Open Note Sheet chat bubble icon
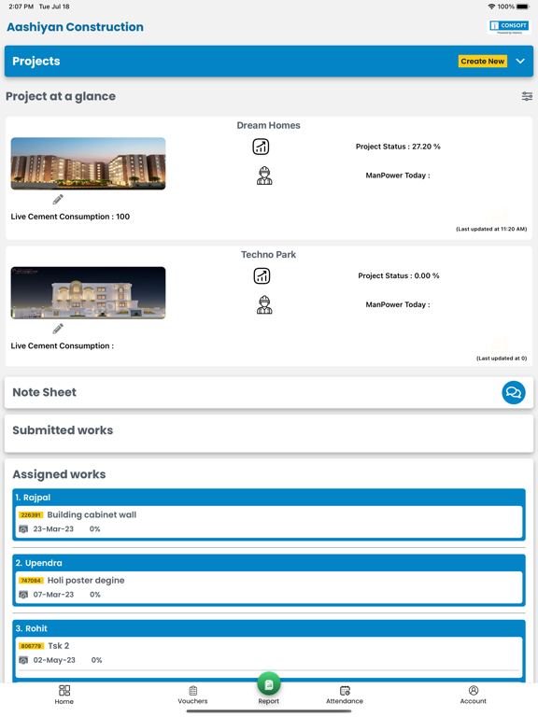 pos(514,393)
